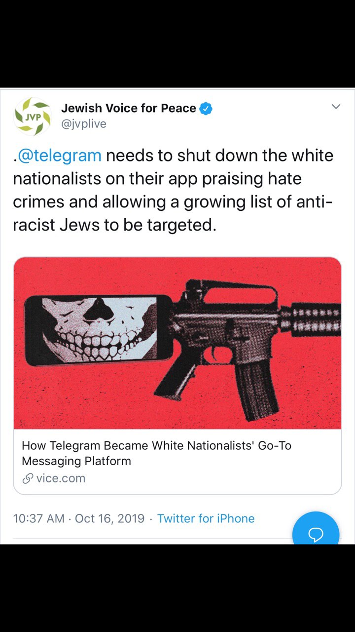Expand tweet options with the chevron arrow
The height and width of the screenshot is (632, 355).
point(336,106)
